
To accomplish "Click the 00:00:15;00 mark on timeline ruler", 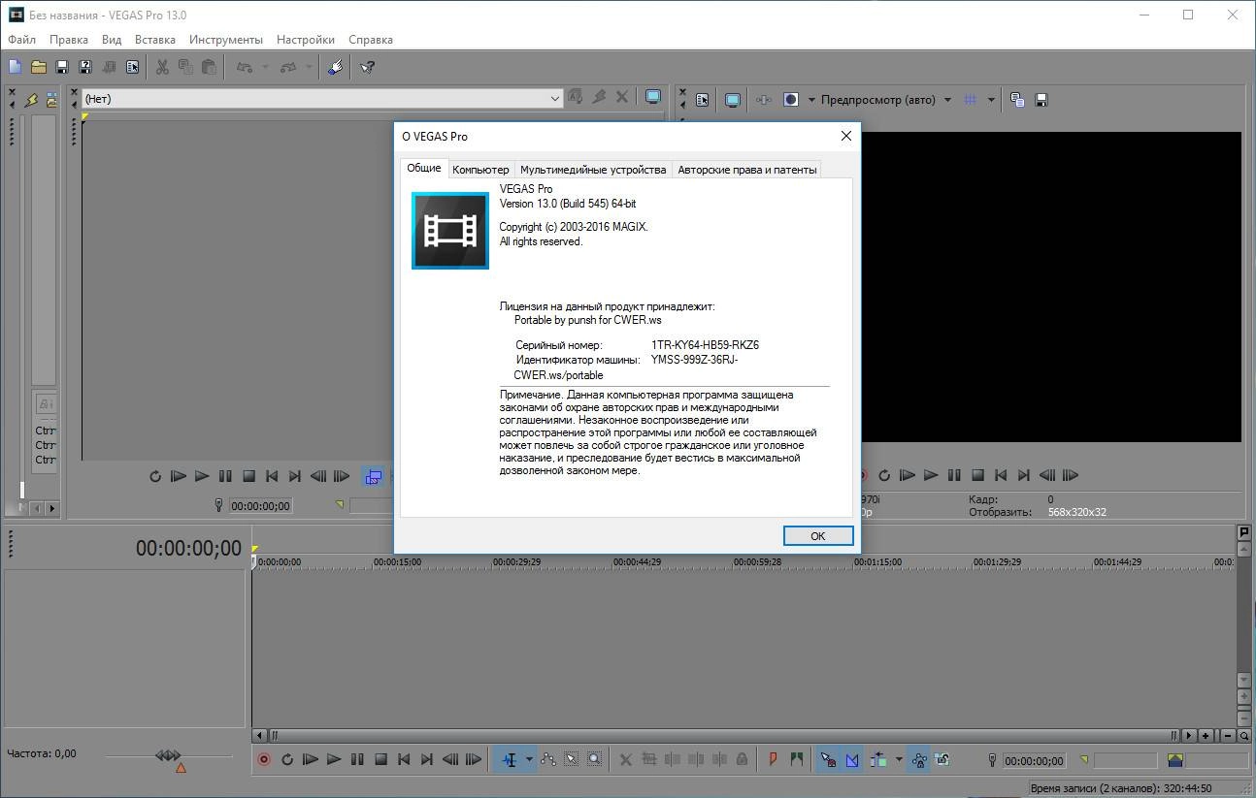I will point(397,561).
